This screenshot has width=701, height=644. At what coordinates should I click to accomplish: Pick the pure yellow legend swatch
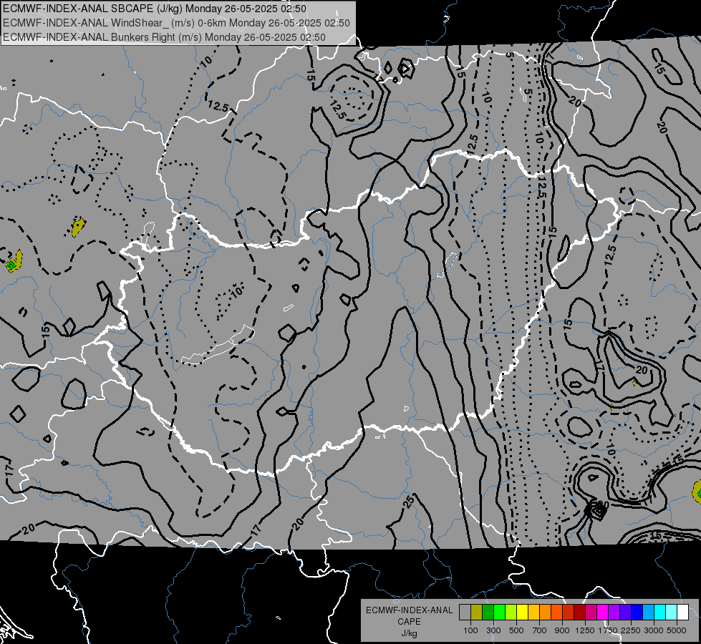pos(522,612)
